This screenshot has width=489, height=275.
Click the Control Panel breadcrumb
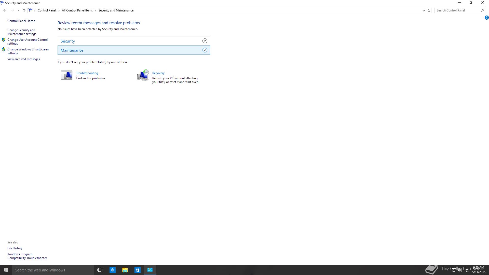pyautogui.click(x=47, y=10)
